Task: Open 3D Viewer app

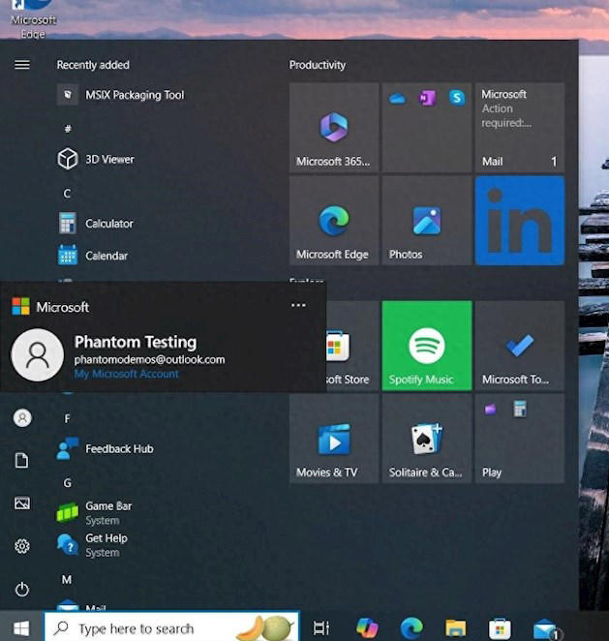Action: pyautogui.click(x=96, y=159)
